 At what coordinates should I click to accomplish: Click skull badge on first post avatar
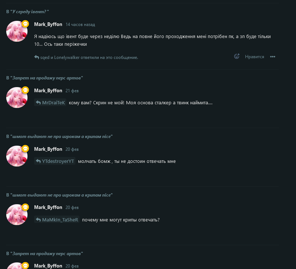[x=25, y=24]
